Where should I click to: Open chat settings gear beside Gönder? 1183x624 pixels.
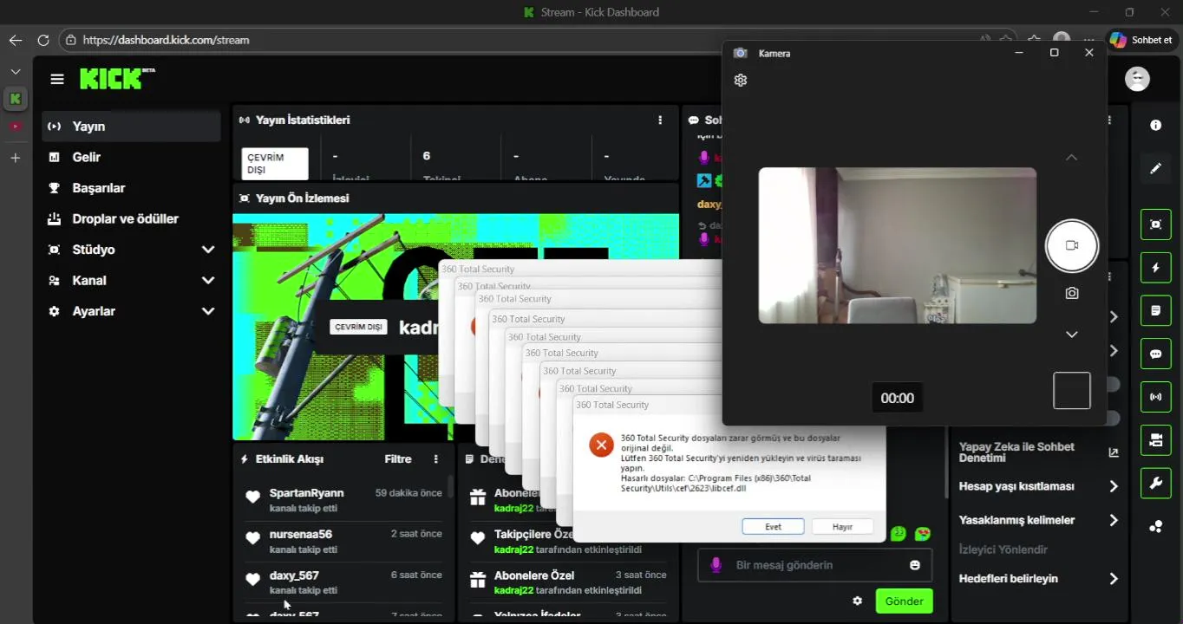tap(857, 601)
